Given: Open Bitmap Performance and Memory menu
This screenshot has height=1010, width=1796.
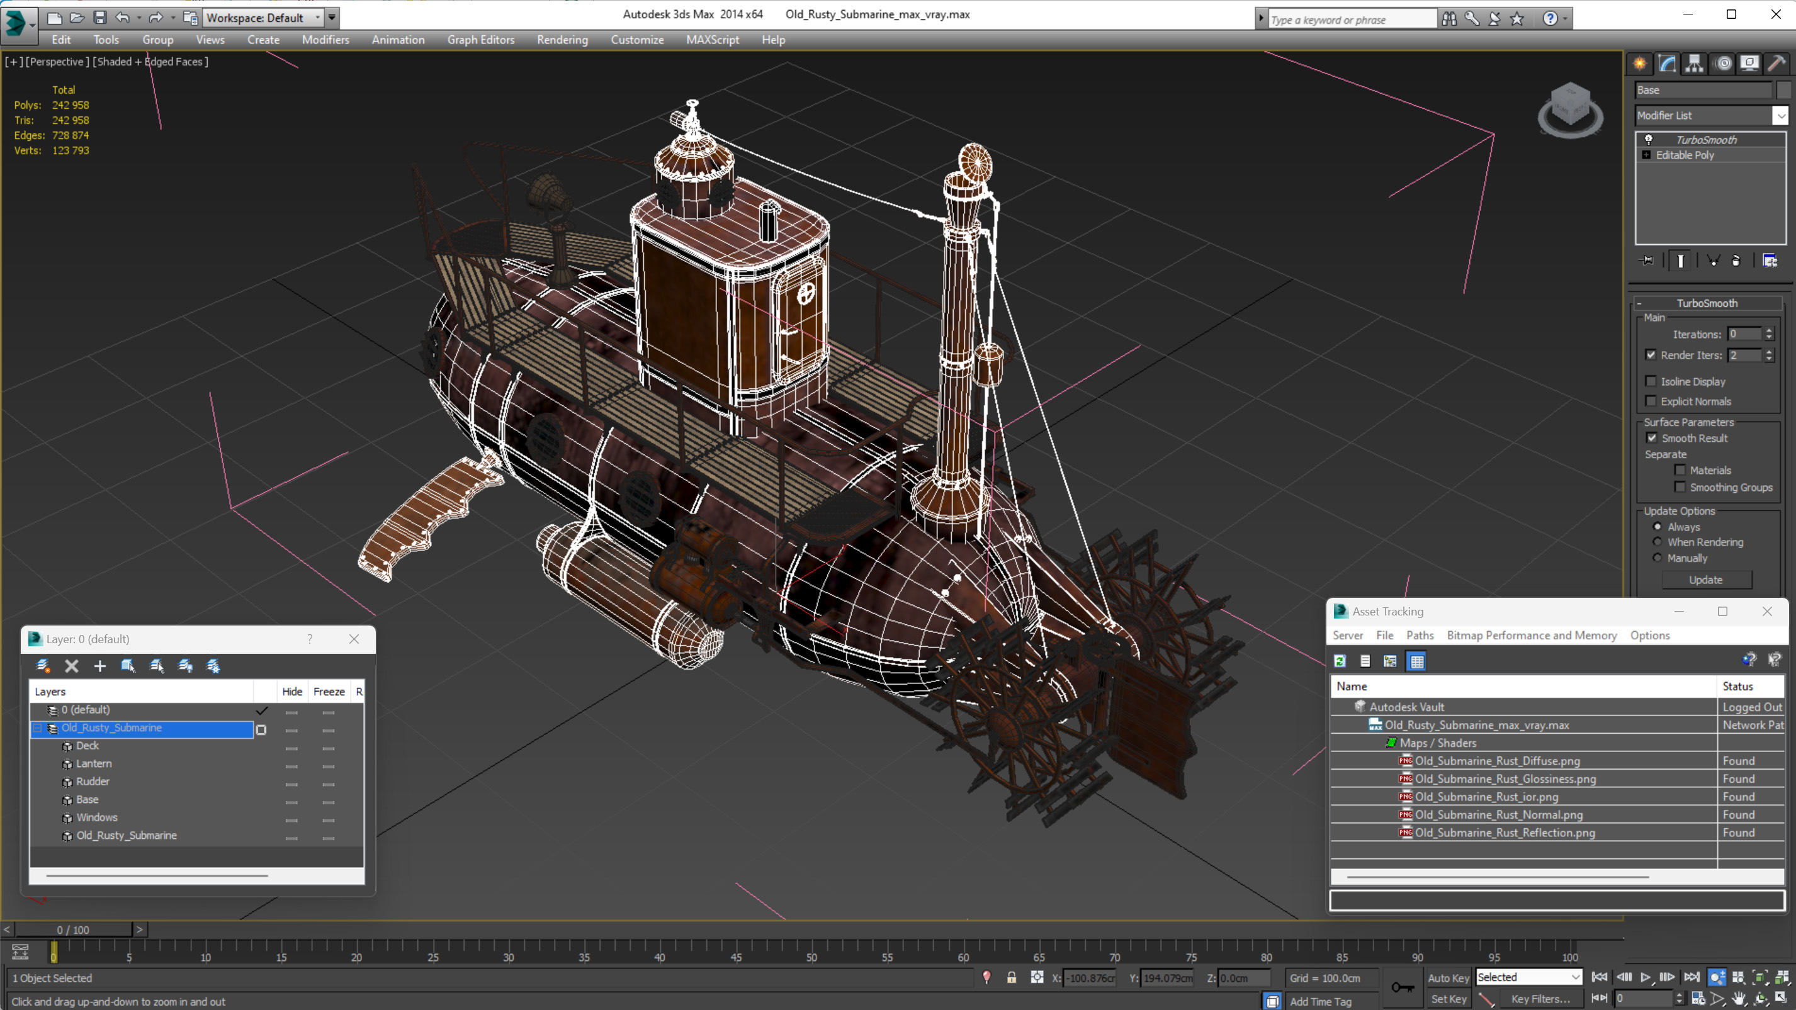Looking at the screenshot, I should click(x=1531, y=636).
